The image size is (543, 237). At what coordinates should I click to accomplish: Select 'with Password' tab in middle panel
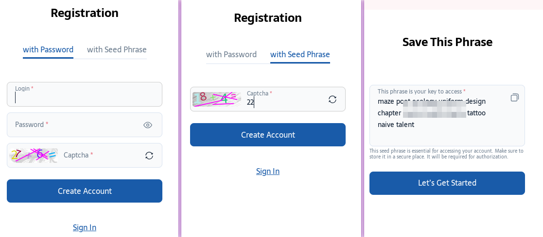coord(231,55)
